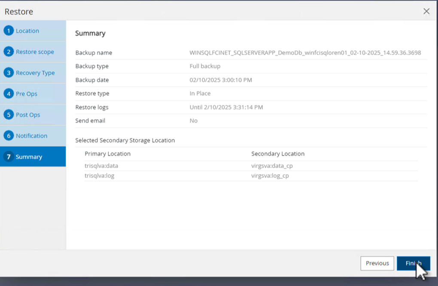
Task: Click the 'In Place' restore type value
Action: [200, 93]
